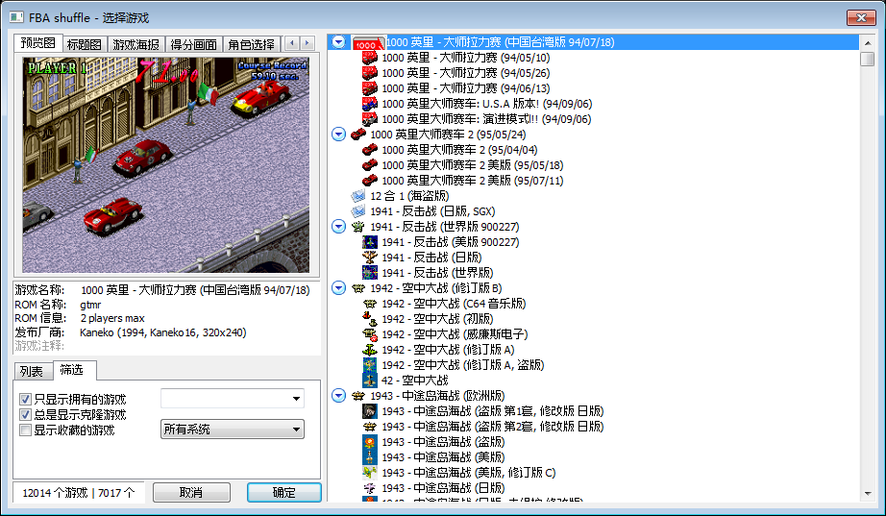Screen dimensions: 886x516
Task: Click plane icon of 1941 - 反击战 (世界版 900227)
Action: click(x=358, y=227)
